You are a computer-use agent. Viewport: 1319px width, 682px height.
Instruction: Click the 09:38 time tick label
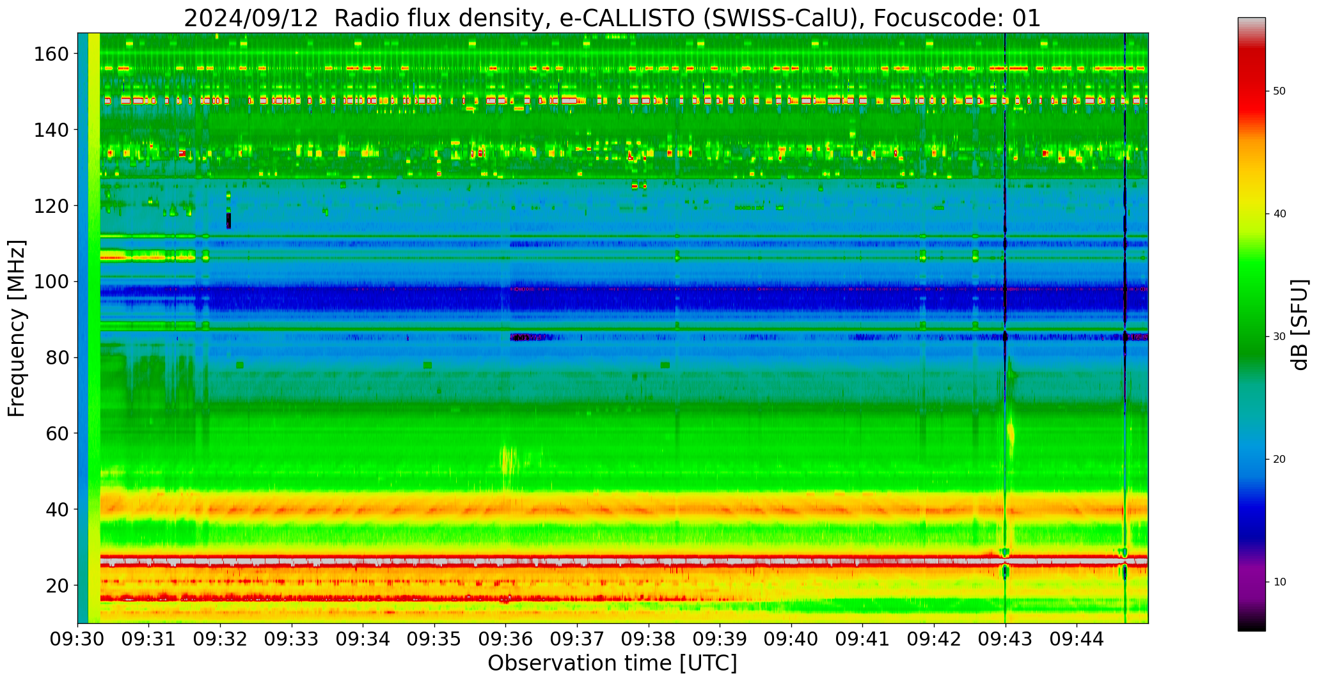coord(649,638)
